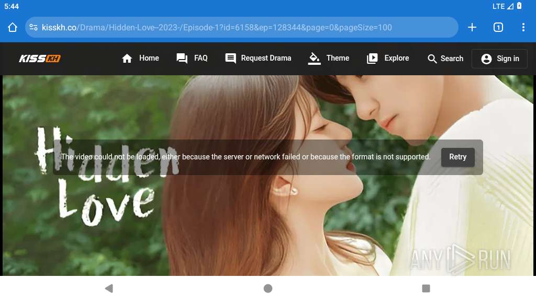This screenshot has height=301, width=536.
Task: Tap the Android back navigation button
Action: click(109, 288)
